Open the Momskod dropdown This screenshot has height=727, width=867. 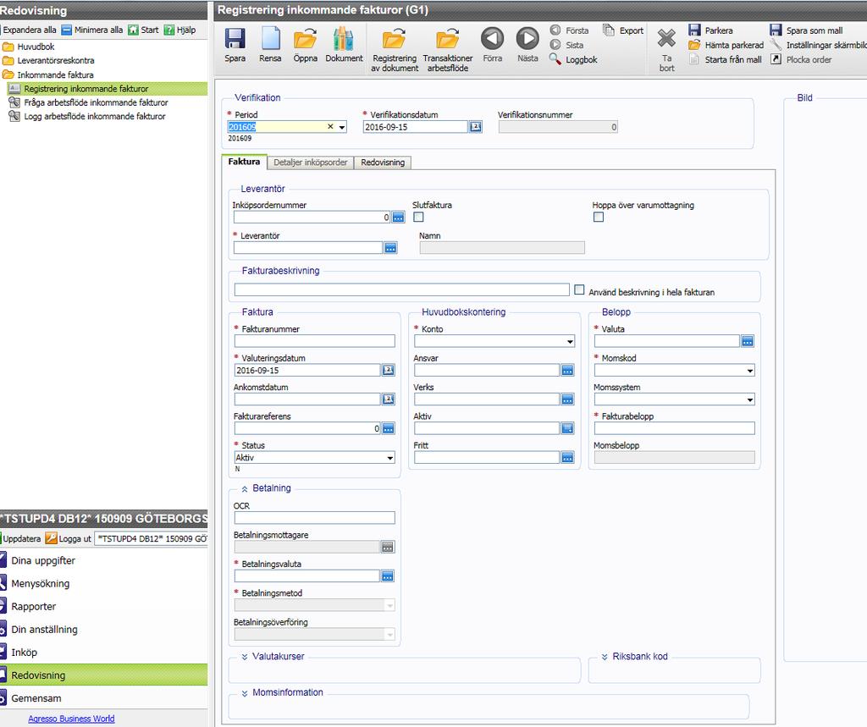[750, 371]
